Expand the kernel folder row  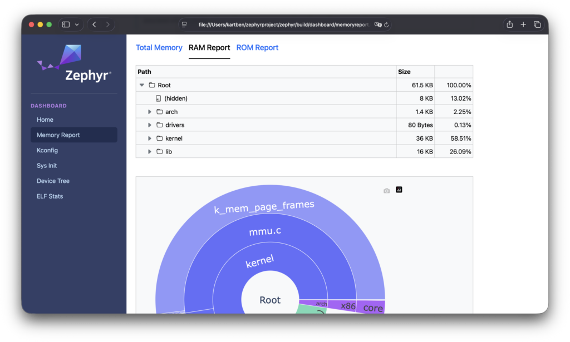click(150, 138)
